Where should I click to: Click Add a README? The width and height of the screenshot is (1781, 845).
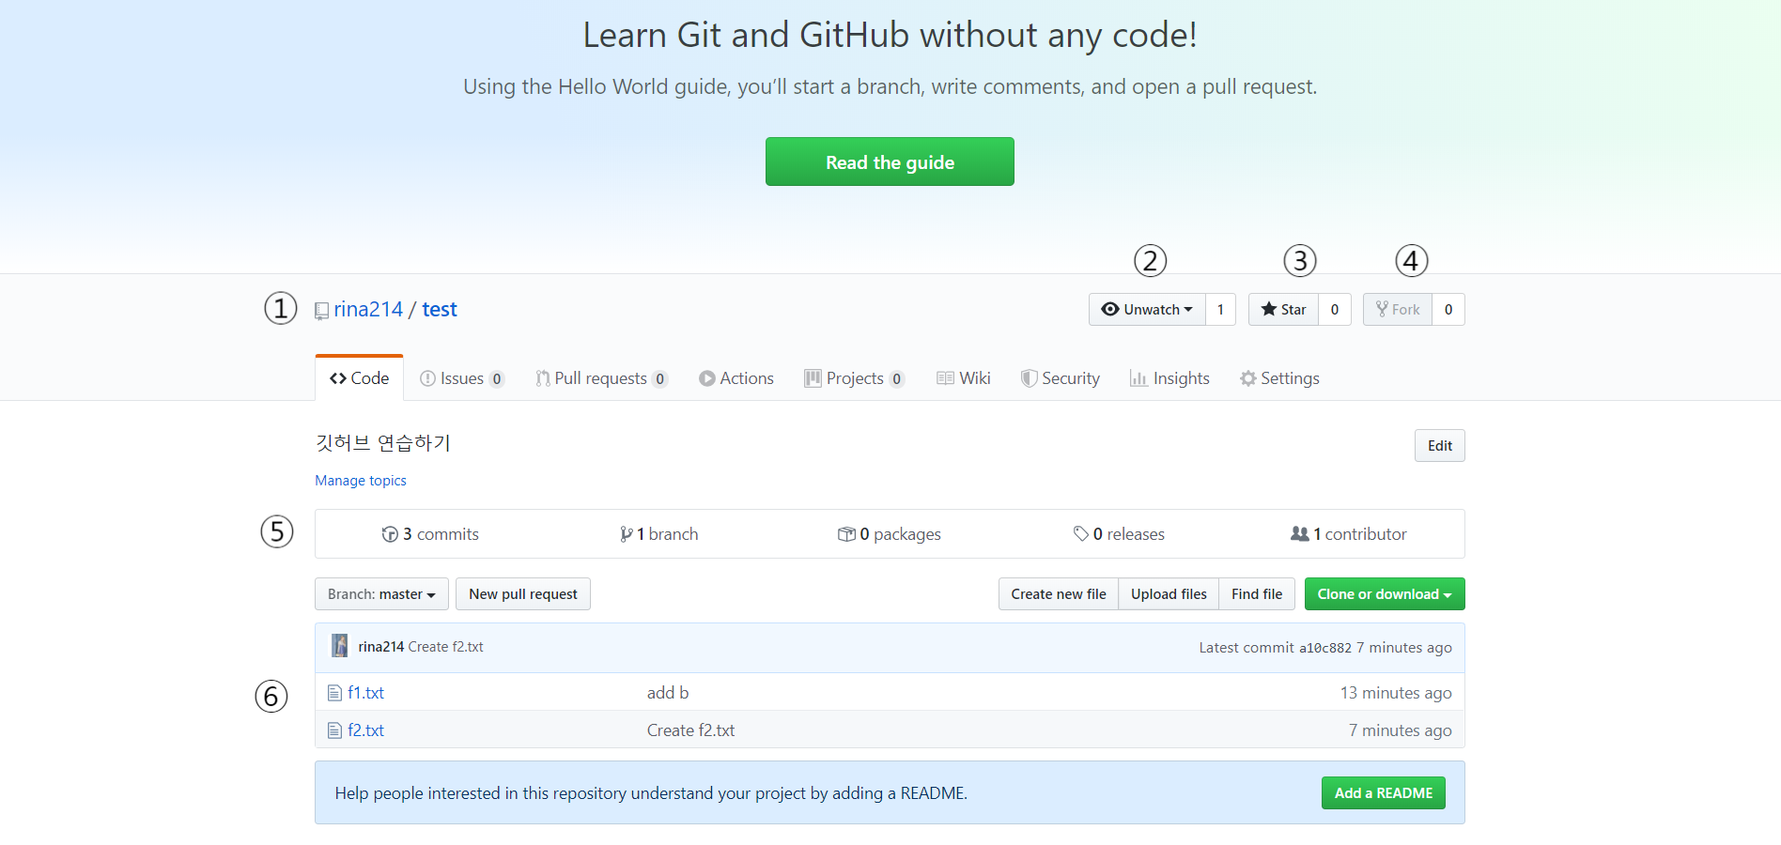pyautogui.click(x=1384, y=793)
